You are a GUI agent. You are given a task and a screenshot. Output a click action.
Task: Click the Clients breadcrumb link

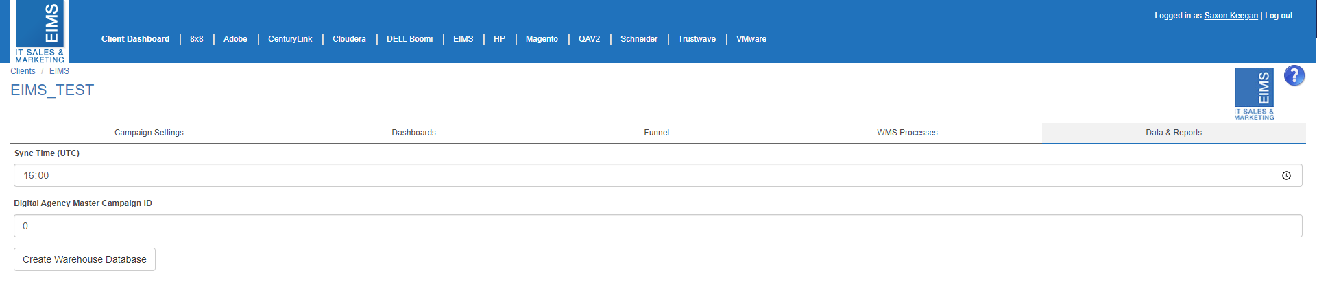pyautogui.click(x=23, y=71)
